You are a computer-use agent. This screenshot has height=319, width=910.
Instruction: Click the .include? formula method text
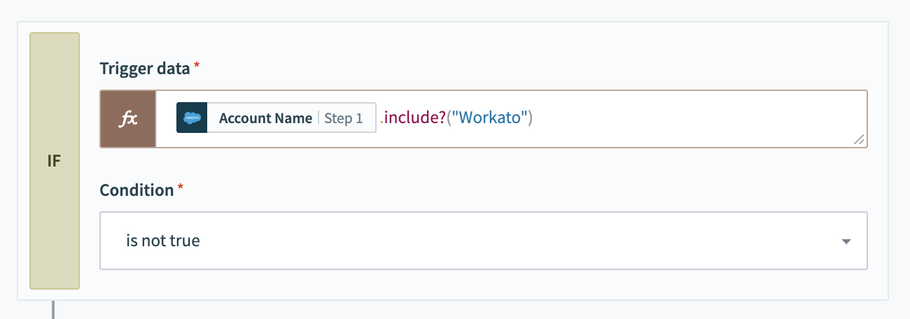tap(412, 118)
